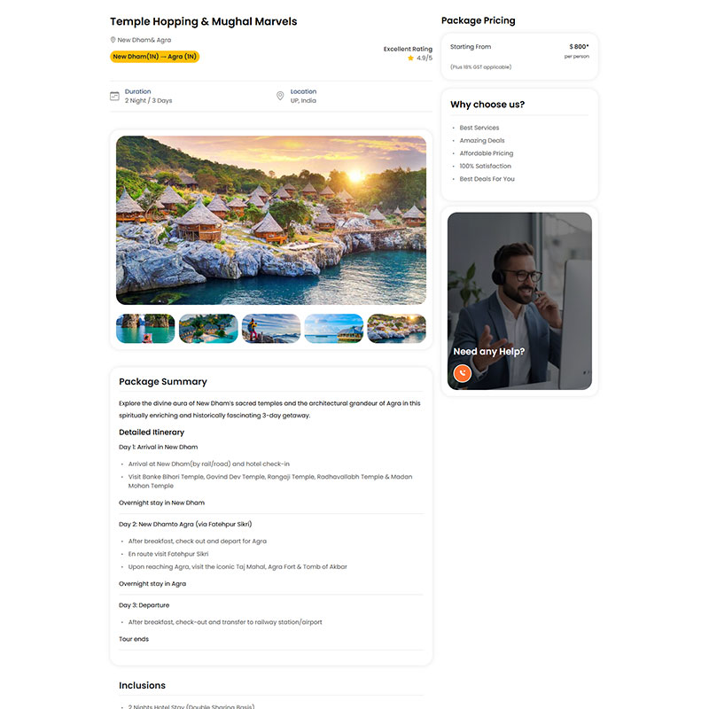709x709 pixels.
Task: Click the Day 2 itinerary heading
Action: [x=185, y=524]
